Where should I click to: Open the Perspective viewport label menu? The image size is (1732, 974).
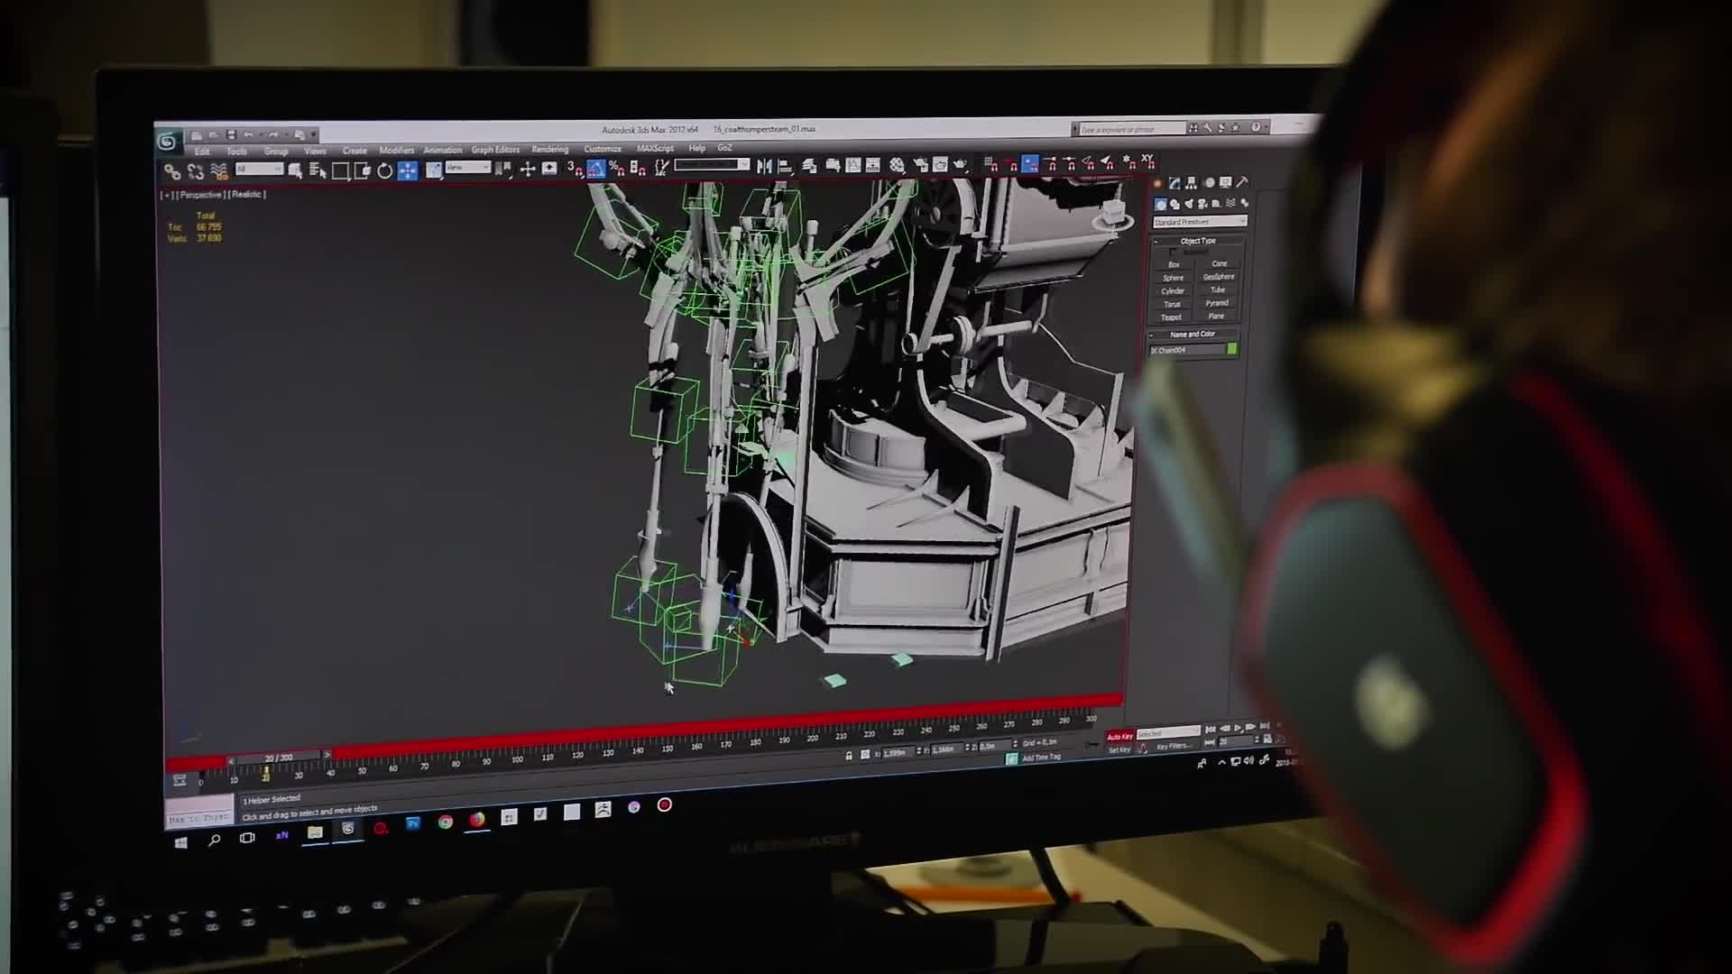tap(200, 195)
